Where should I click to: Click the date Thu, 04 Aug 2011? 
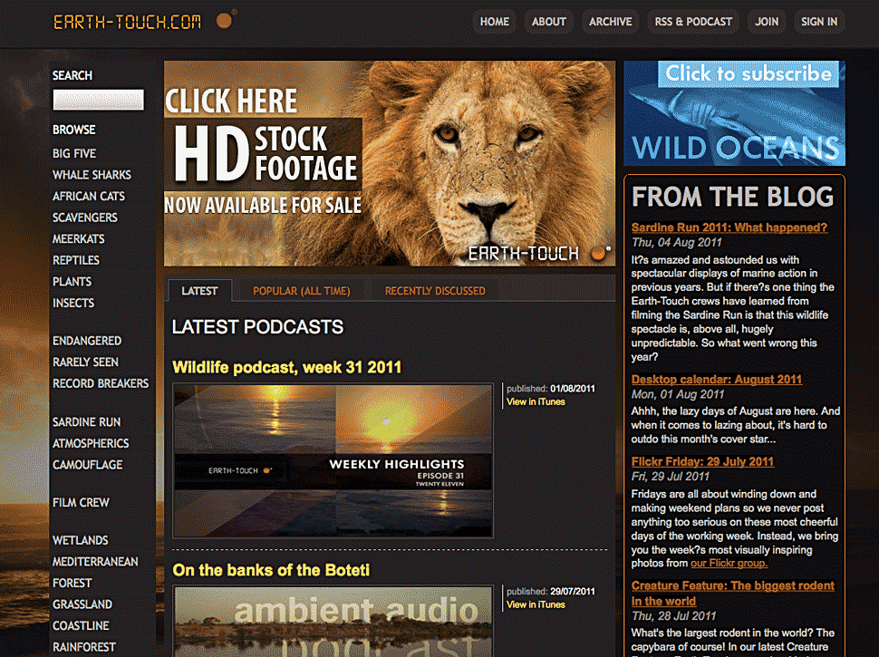pos(677,243)
